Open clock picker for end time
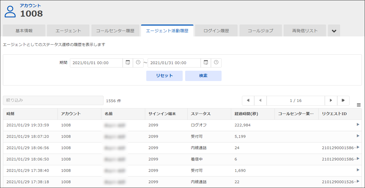This screenshot has height=188, width=365. tap(216, 63)
